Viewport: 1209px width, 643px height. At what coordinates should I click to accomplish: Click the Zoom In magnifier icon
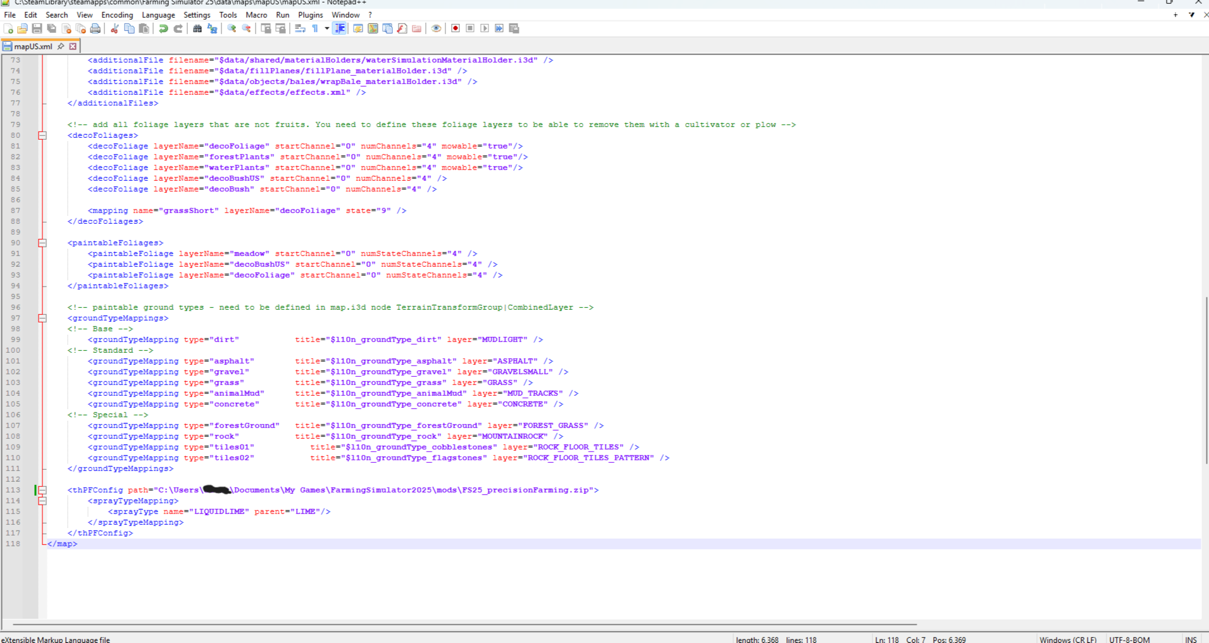[x=232, y=28]
